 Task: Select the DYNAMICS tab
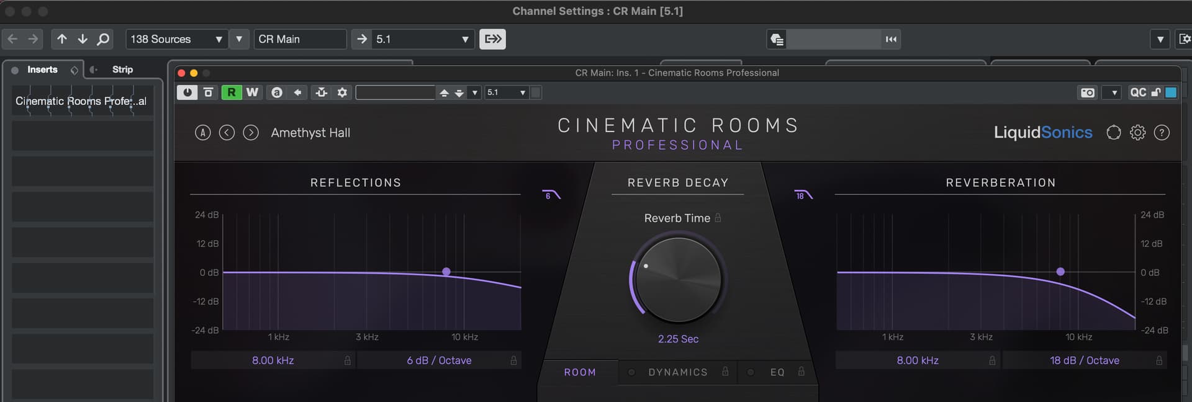click(678, 372)
